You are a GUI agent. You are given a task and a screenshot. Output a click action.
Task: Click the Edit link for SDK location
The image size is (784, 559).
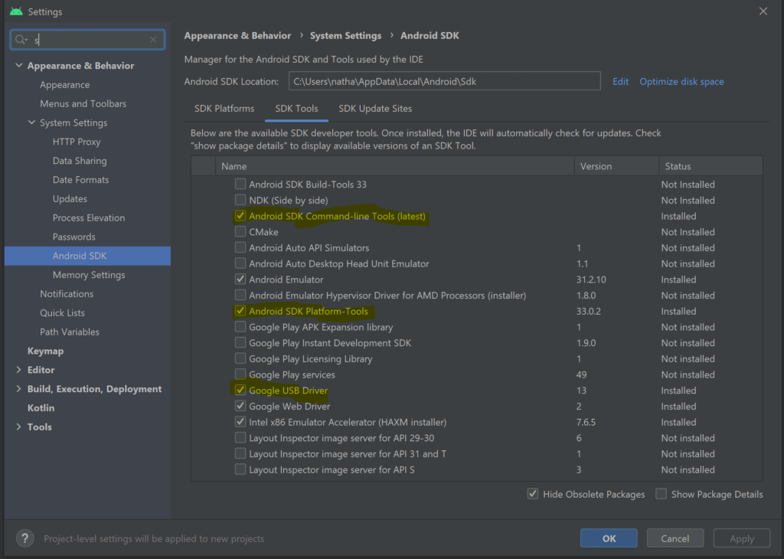pos(620,81)
